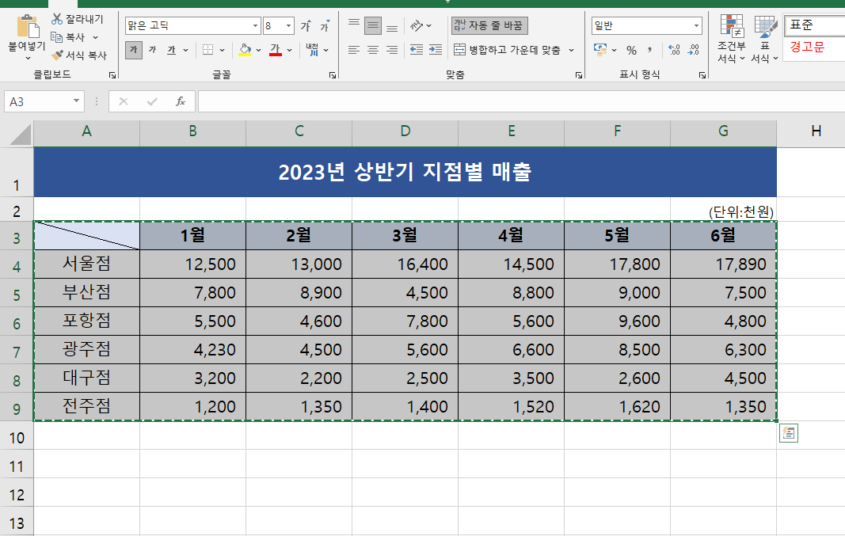Viewport: 845px width, 536px height.
Task: Apply borders using the border icon
Action: pyautogui.click(x=208, y=50)
